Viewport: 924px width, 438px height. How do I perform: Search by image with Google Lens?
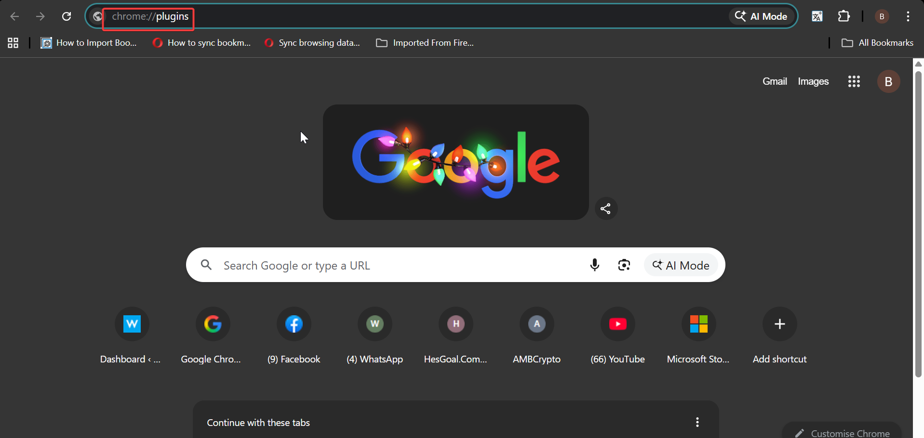pos(624,265)
